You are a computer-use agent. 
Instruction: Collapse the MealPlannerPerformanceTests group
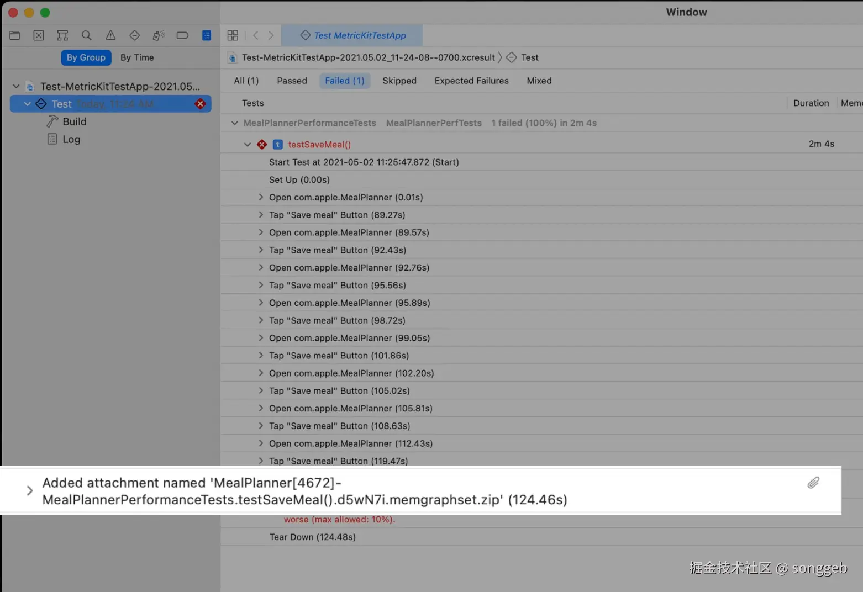point(235,123)
